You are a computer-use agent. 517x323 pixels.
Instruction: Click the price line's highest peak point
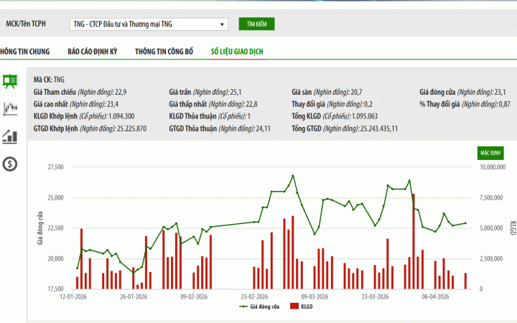point(292,176)
